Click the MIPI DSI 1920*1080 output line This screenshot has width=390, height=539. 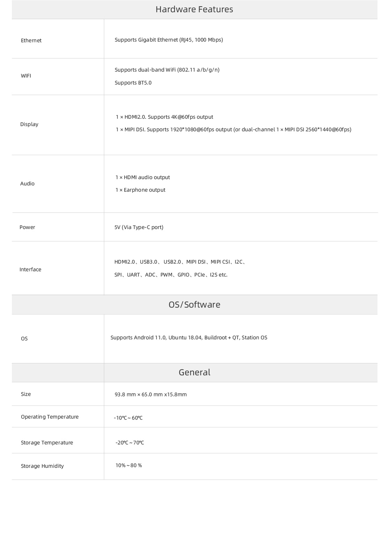[233, 130]
